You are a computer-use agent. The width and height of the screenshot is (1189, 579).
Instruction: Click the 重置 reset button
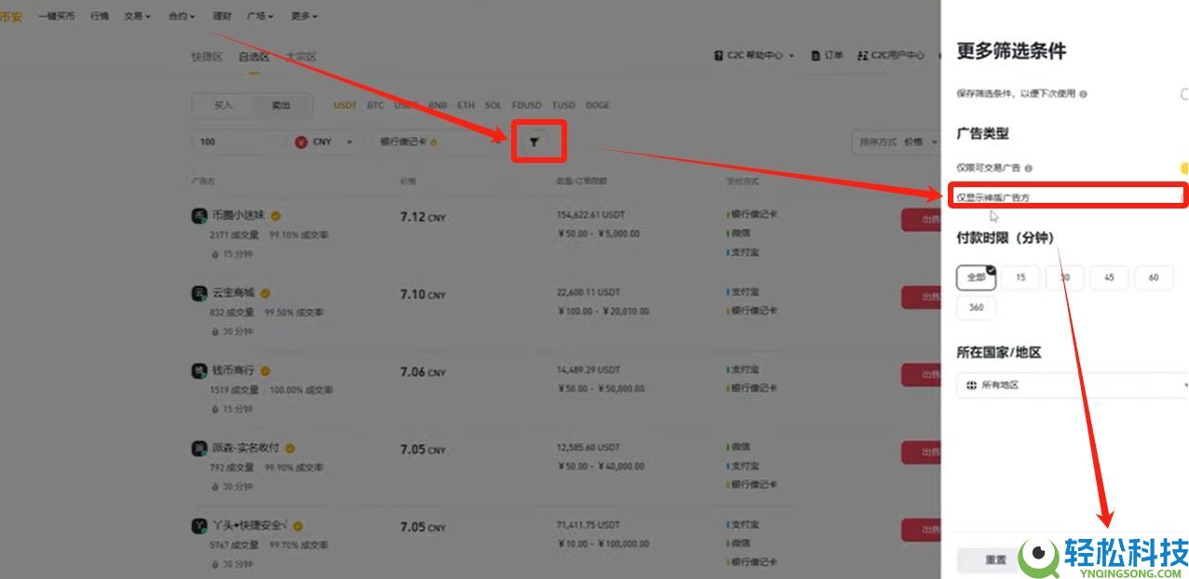[993, 560]
